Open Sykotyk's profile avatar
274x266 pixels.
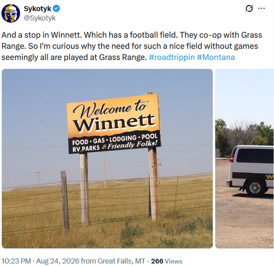point(11,13)
